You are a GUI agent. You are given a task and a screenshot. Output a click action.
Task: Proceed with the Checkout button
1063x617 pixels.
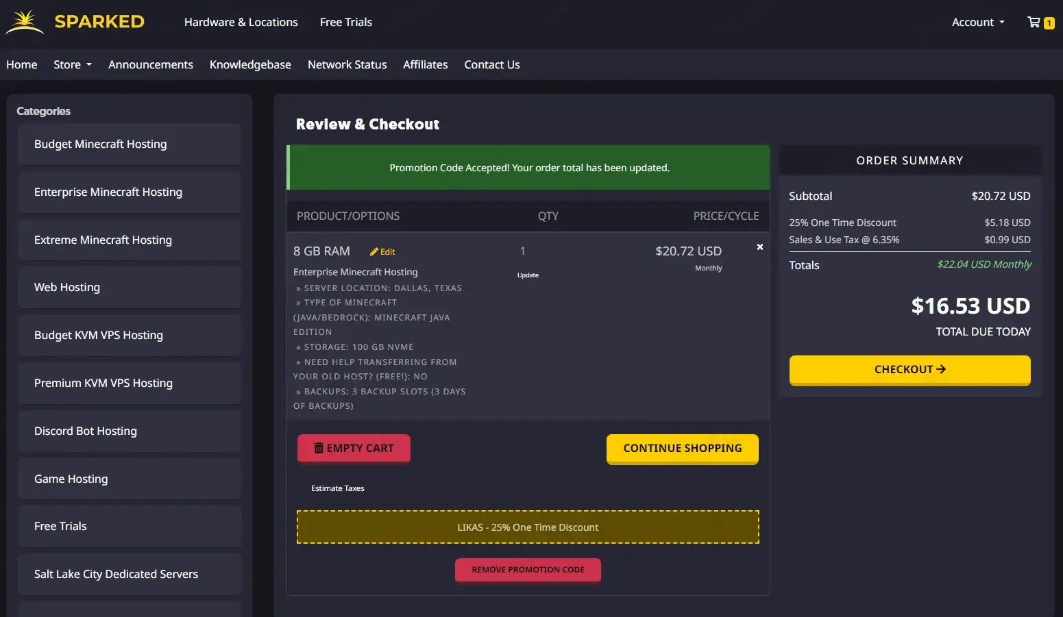click(x=909, y=370)
